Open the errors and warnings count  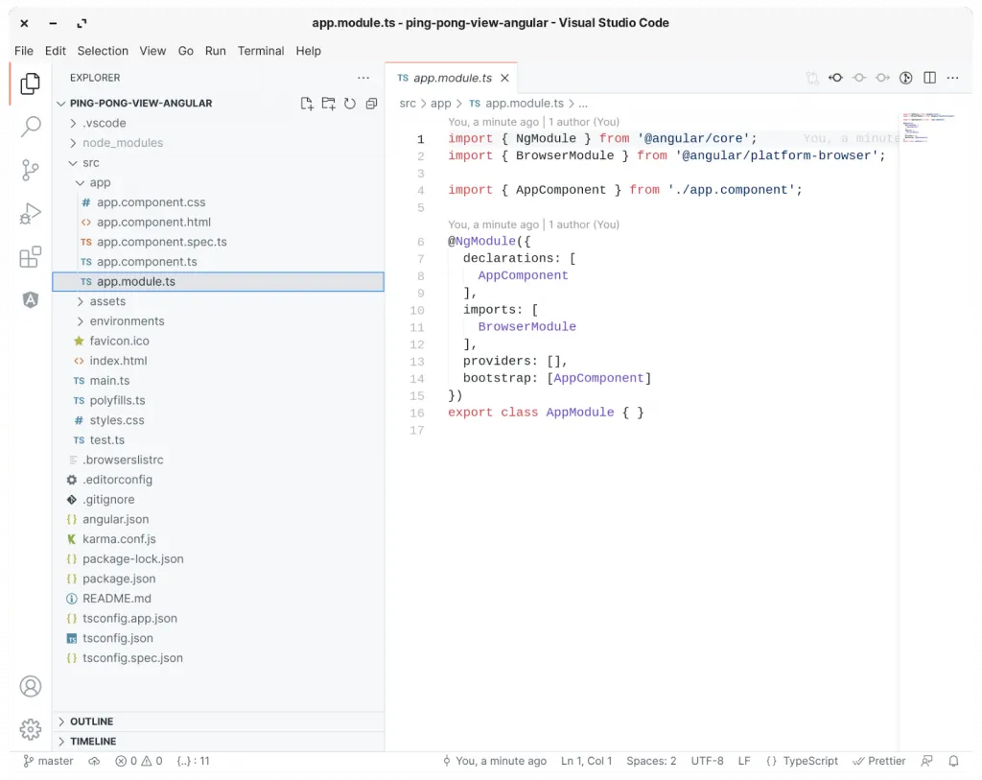(x=139, y=761)
